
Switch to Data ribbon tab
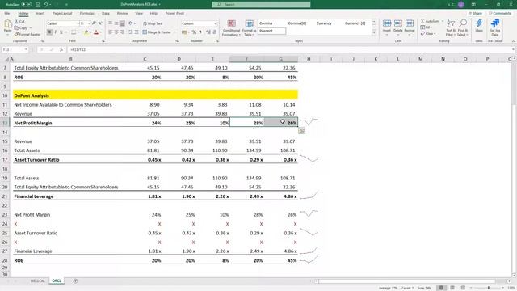coord(106,14)
